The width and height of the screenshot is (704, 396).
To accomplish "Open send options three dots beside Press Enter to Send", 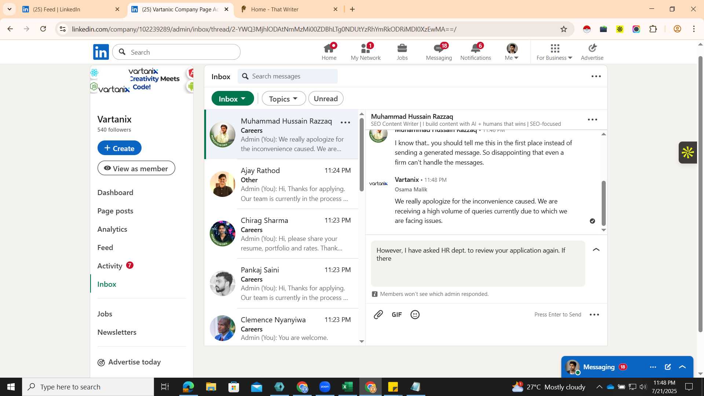I will [594, 315].
